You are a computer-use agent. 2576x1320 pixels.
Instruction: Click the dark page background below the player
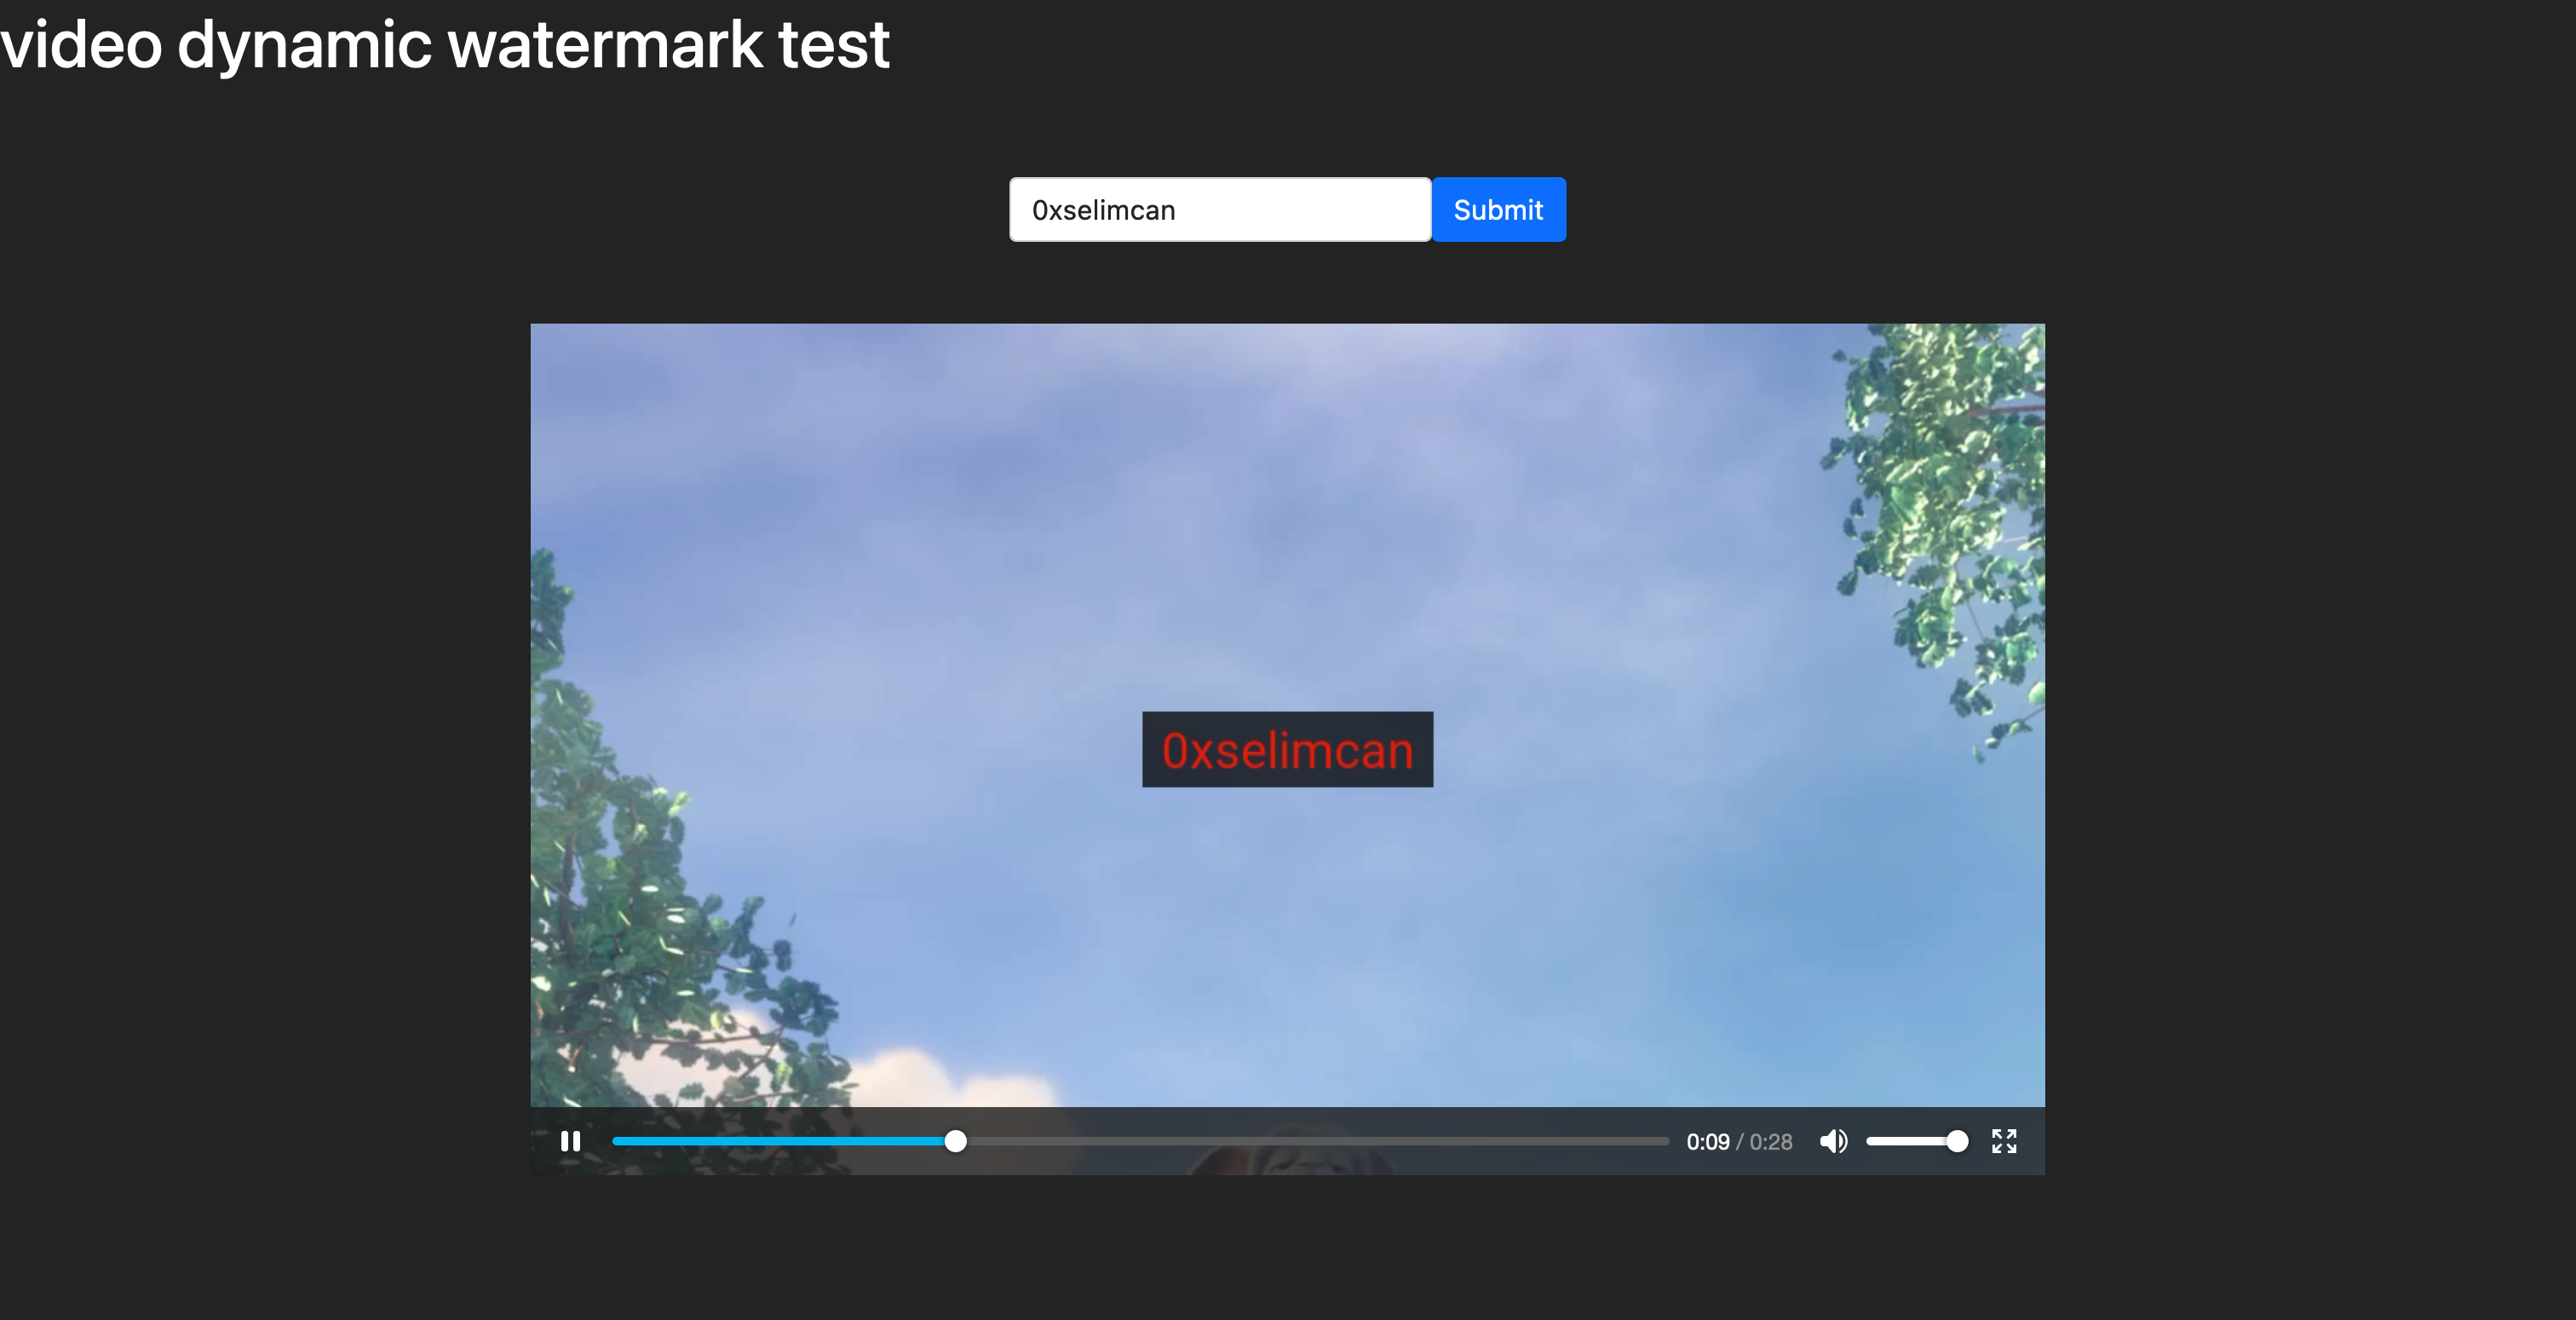tap(1288, 1250)
